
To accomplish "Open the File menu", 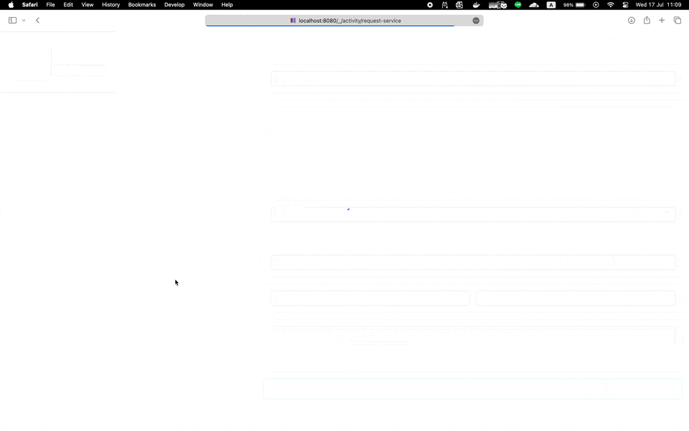I will click(50, 4).
